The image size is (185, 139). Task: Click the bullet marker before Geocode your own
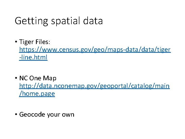coord(16,114)
